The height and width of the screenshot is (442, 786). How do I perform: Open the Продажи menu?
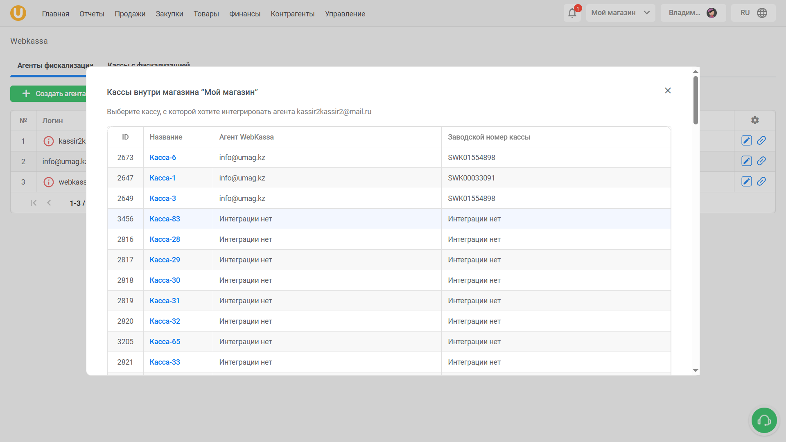[130, 14]
